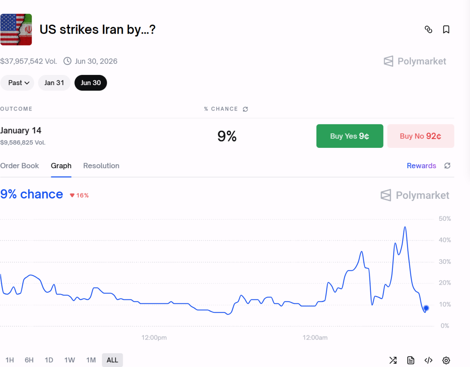The image size is (470, 367).
Task: Click the US-Iran flag market thumbnail
Action: coord(16,29)
